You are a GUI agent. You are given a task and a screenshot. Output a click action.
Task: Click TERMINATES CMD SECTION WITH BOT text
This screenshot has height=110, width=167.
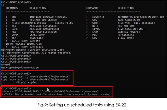click(141, 17)
